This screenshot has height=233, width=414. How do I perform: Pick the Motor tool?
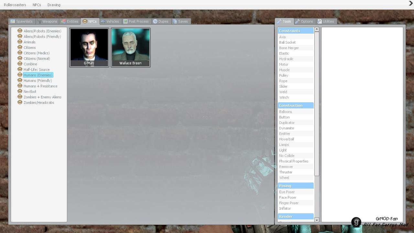pyautogui.click(x=296, y=64)
